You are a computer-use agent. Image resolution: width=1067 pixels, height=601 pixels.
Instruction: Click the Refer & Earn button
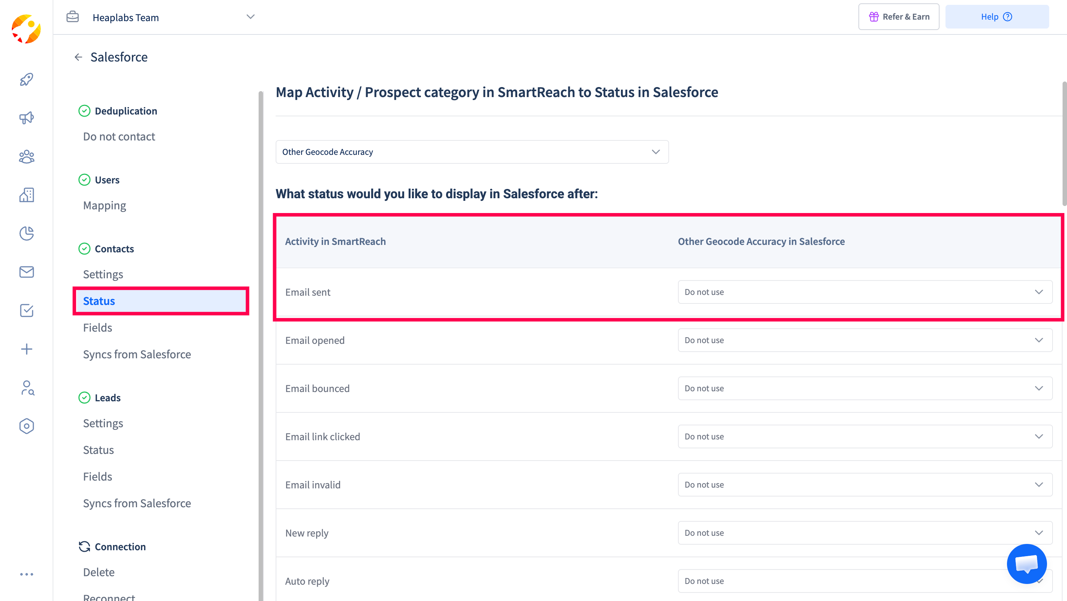coord(898,17)
